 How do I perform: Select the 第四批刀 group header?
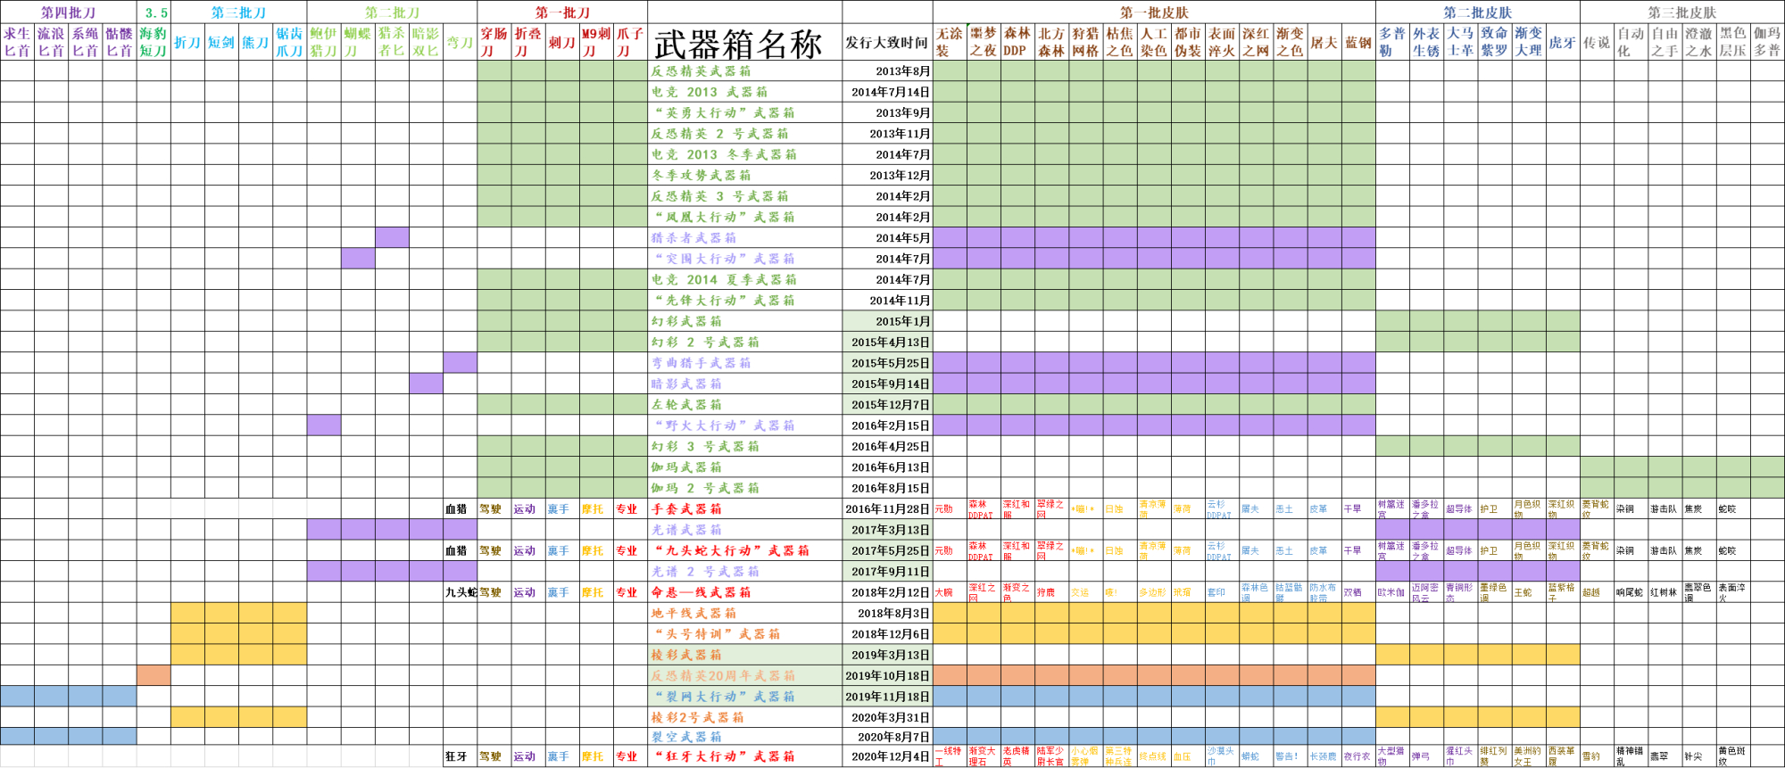[x=69, y=12]
